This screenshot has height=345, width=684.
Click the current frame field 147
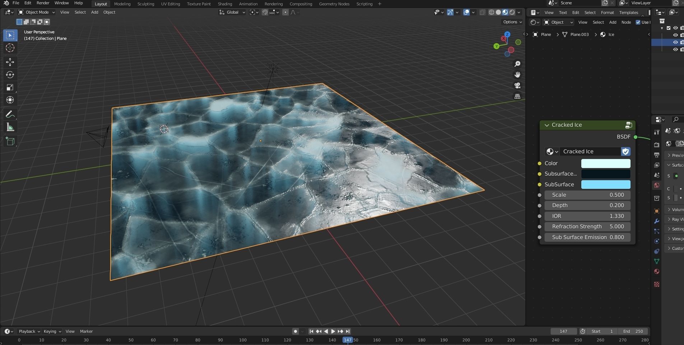(x=563, y=331)
